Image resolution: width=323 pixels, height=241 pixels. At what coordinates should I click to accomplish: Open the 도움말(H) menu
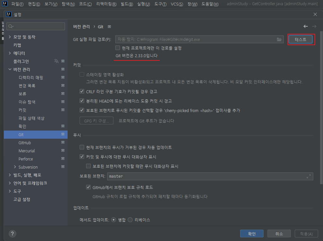tap(210, 4)
